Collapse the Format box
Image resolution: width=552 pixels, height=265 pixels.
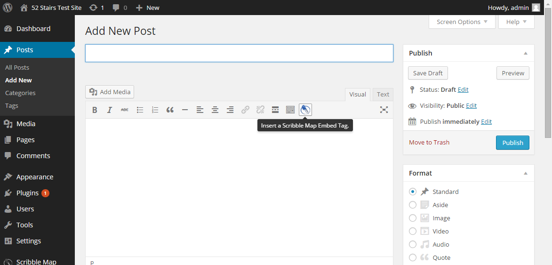click(x=526, y=174)
